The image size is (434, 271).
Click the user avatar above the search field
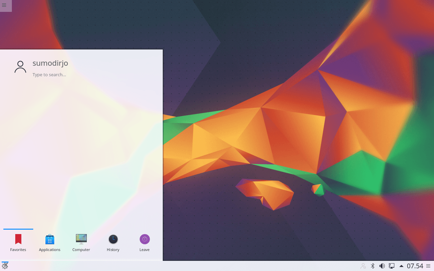(20, 66)
